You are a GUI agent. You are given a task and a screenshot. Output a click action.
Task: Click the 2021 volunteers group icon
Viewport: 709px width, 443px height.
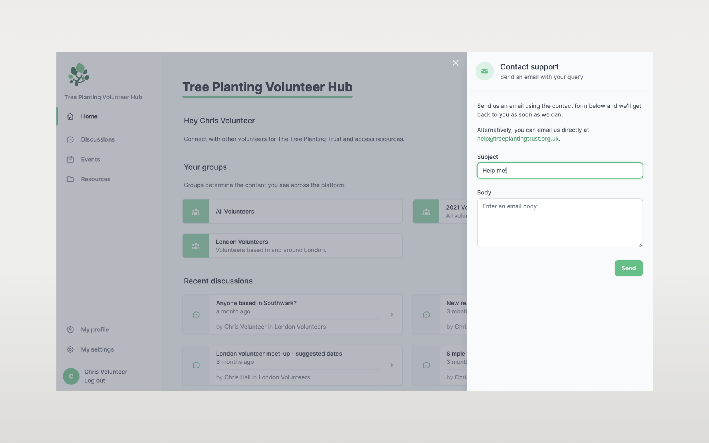click(x=426, y=212)
